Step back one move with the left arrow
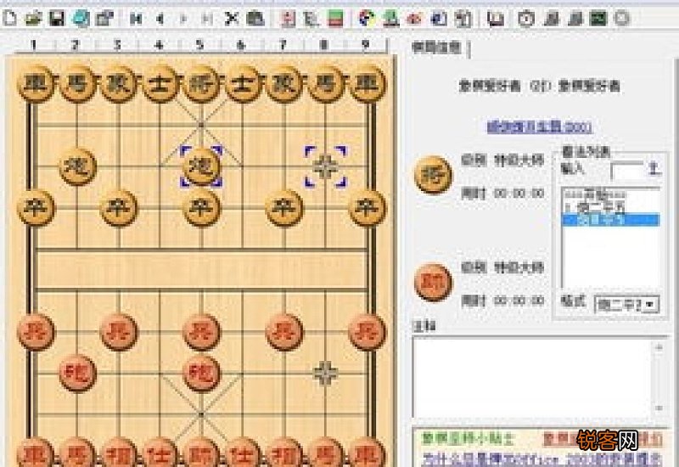This screenshot has height=467, width=679. (160, 19)
